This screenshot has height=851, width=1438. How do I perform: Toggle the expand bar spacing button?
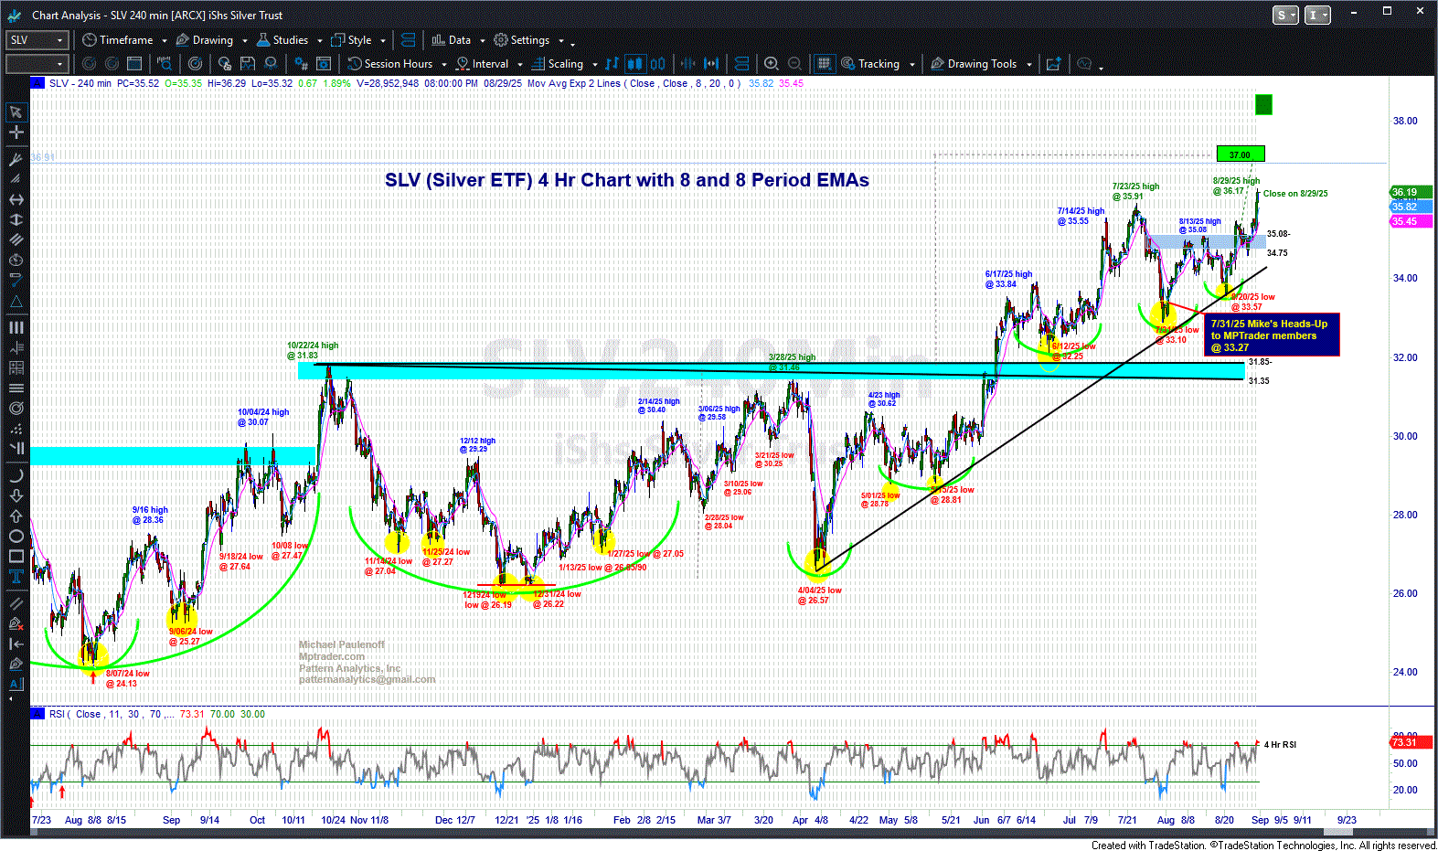[x=711, y=64]
